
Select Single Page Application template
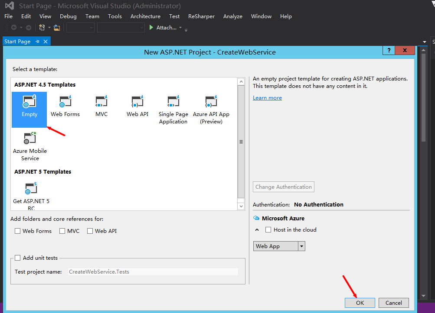(x=173, y=110)
